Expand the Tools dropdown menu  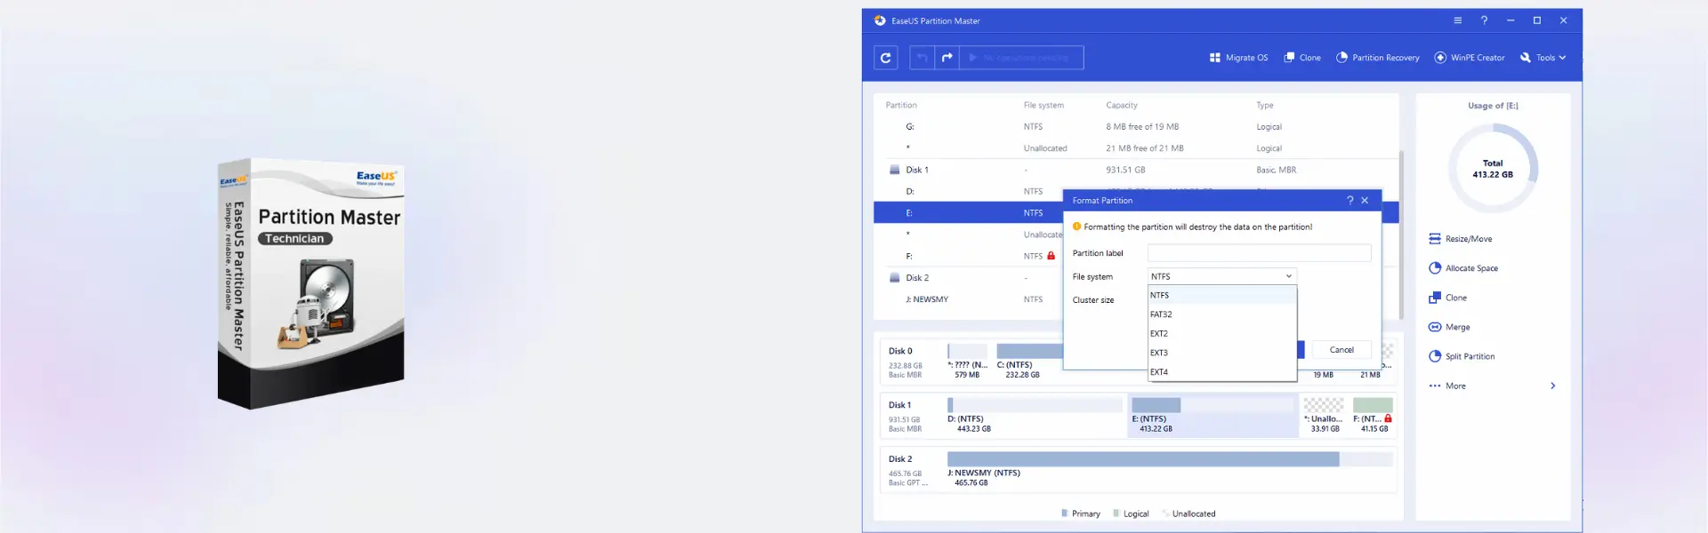click(x=1543, y=58)
